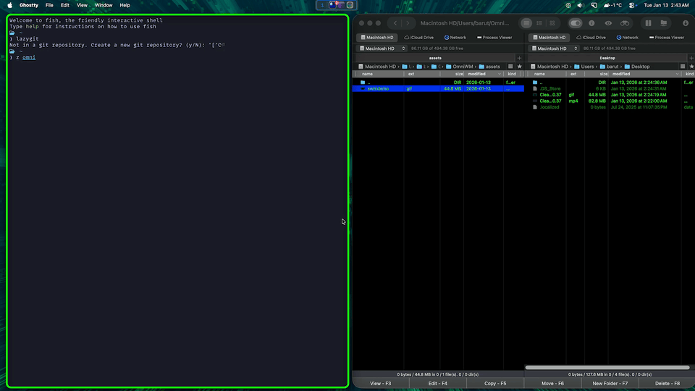Screen dimensions: 695x391
Task: Go back with the left arrow in Commander One
Action: tap(395, 23)
